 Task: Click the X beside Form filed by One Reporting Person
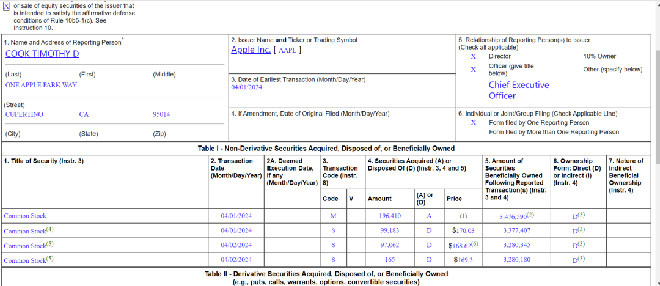pos(473,123)
